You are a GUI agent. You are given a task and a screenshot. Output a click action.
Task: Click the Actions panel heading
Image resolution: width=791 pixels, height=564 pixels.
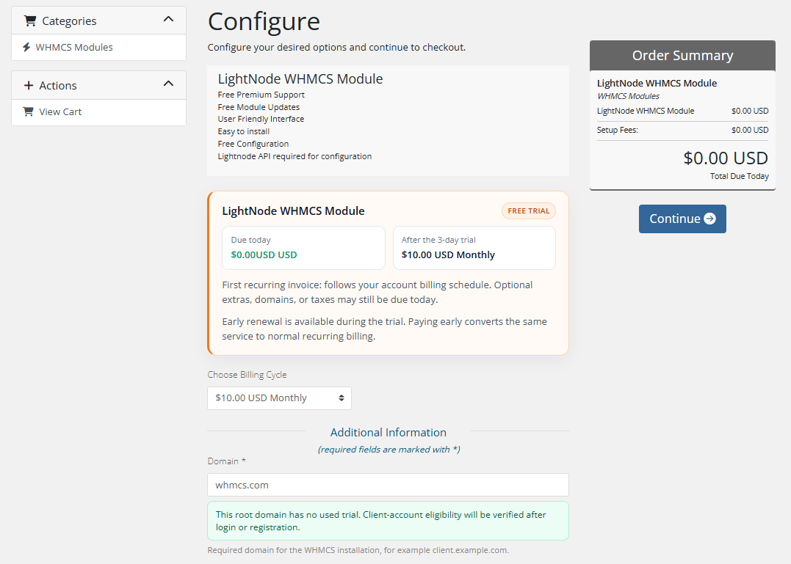pos(99,85)
